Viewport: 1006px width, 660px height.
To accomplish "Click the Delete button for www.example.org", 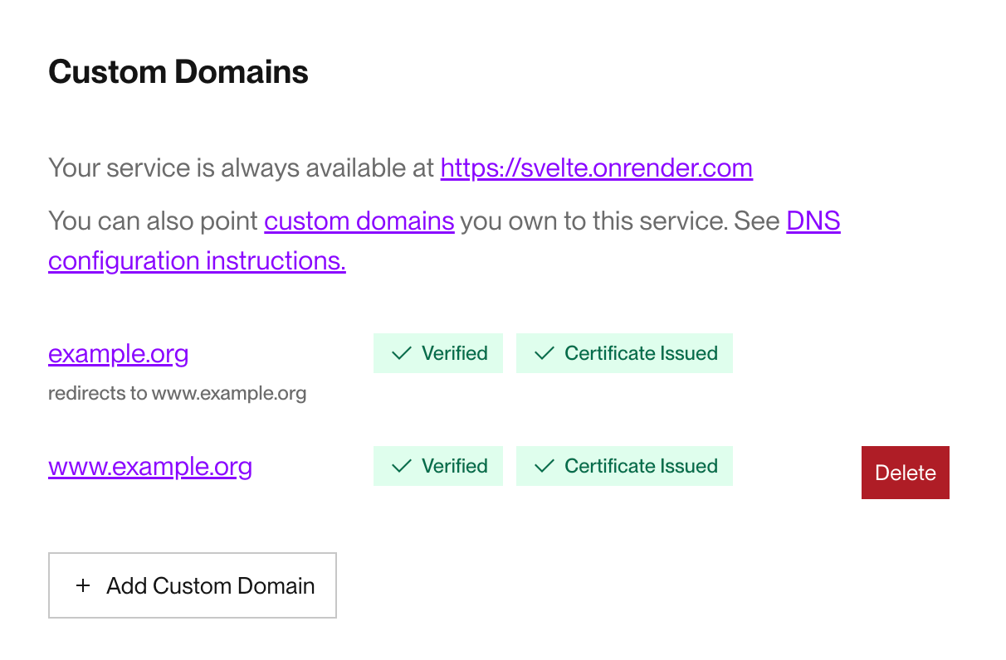I will tap(905, 473).
